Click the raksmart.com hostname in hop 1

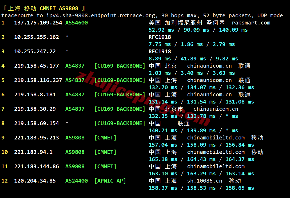point(251,23)
